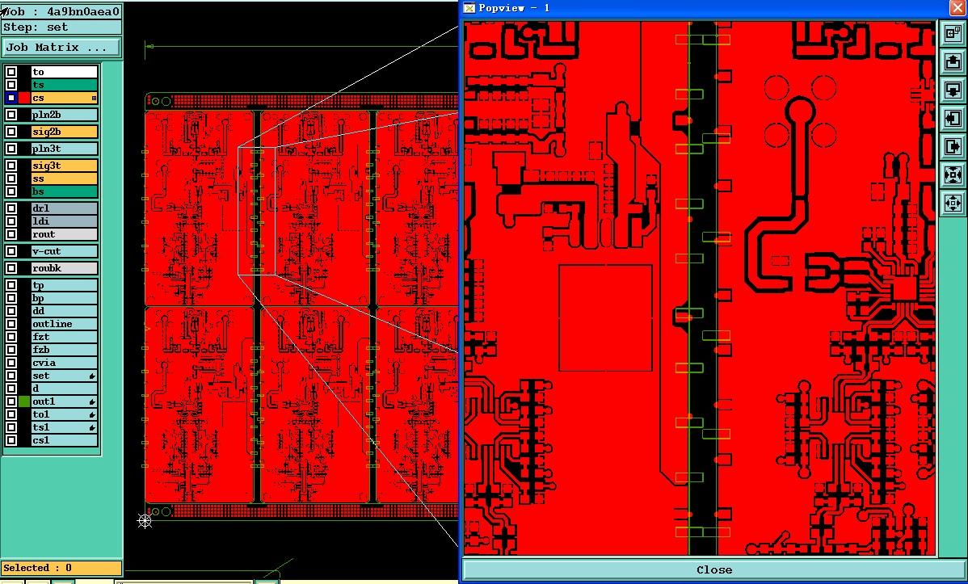The height and width of the screenshot is (584, 968).
Task: Select the cs1 layer name
Action: tap(64, 441)
